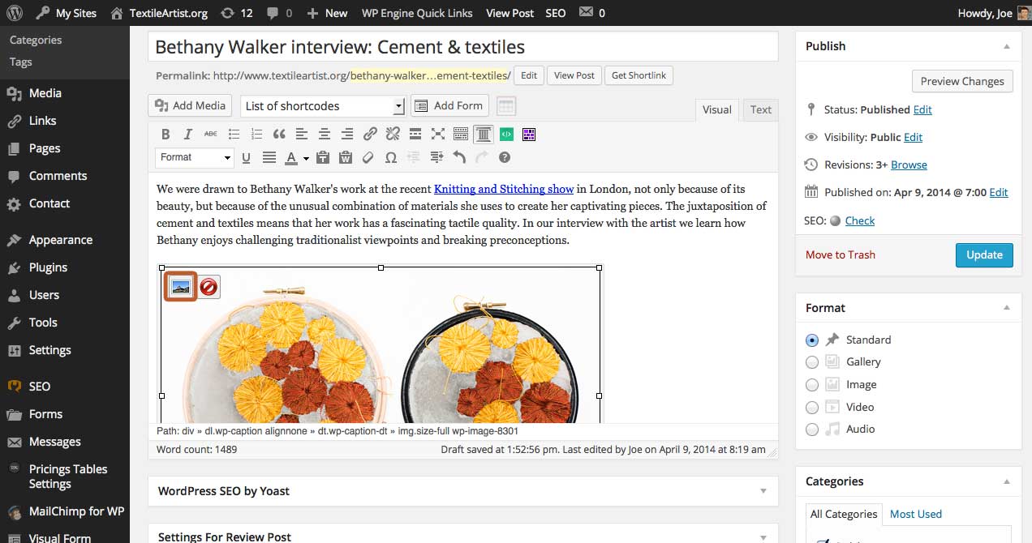Viewport: 1032px width, 543px height.
Task: Underline the selected text
Action: click(247, 157)
